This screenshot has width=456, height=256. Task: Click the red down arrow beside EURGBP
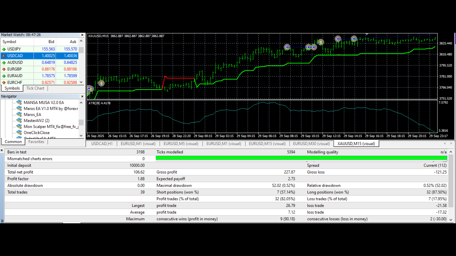pyautogui.click(x=4, y=69)
